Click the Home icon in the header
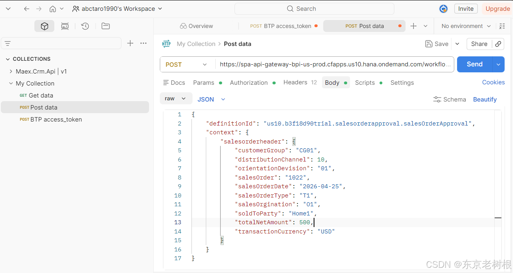Image resolution: width=513 pixels, height=273 pixels. pyautogui.click(x=53, y=9)
